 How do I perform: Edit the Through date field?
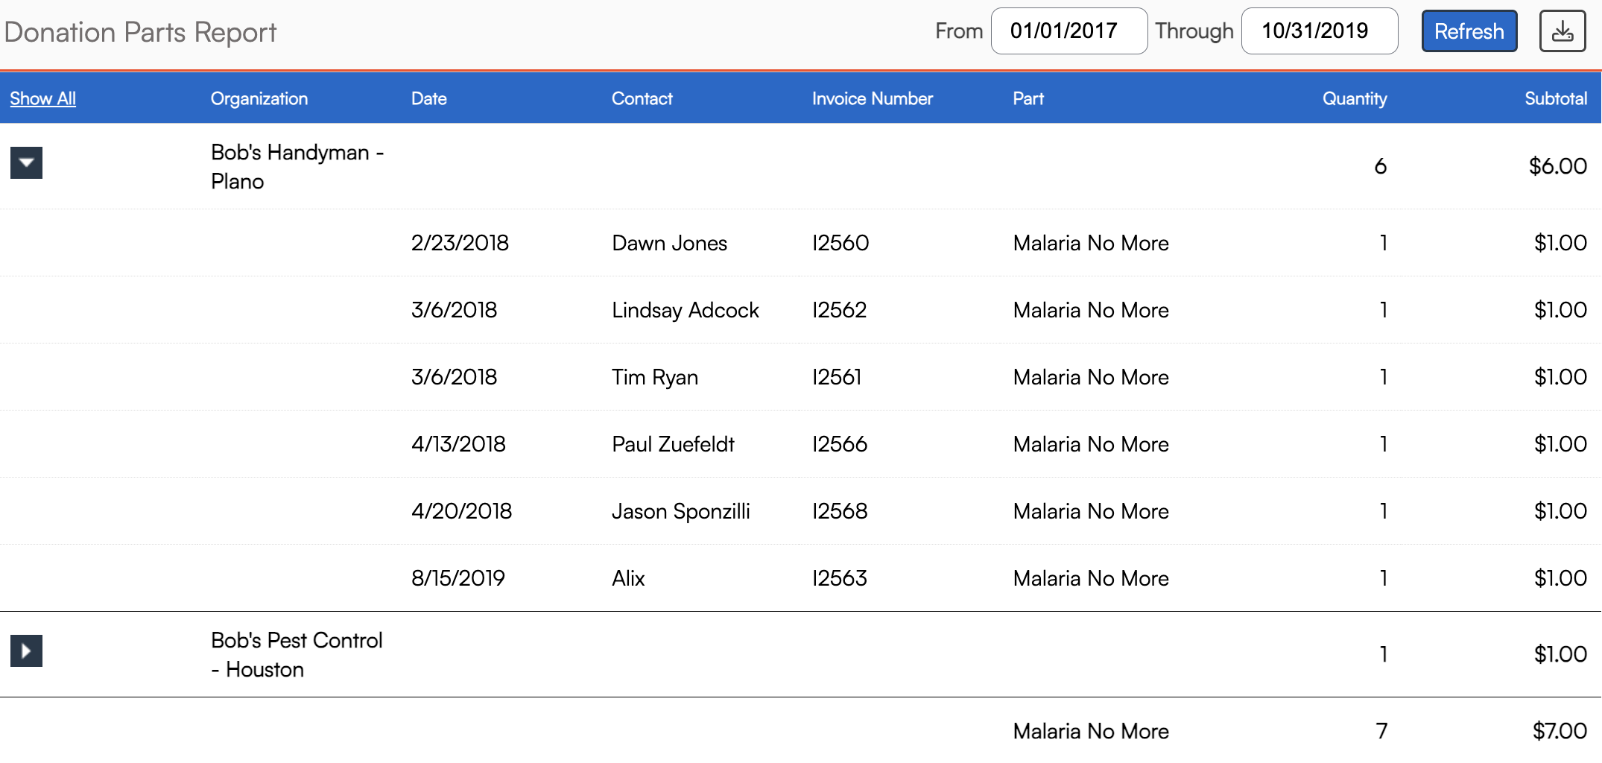1318,31
